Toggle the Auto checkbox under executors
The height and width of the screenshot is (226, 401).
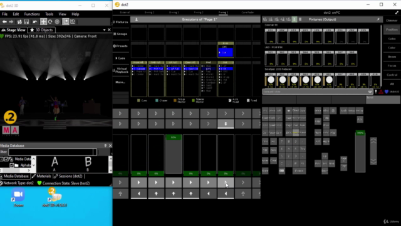tap(230, 100)
